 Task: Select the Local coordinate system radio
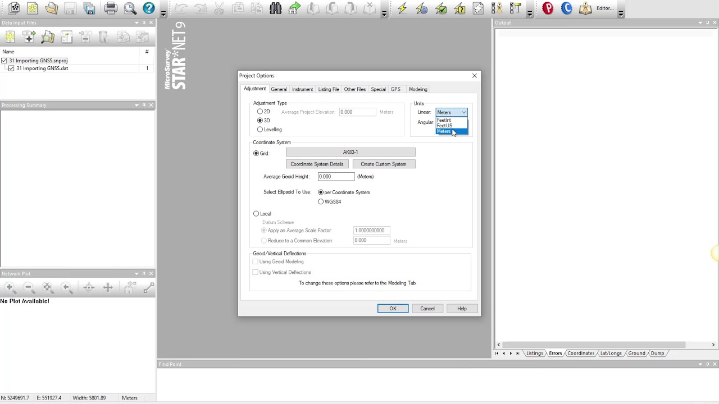click(256, 213)
